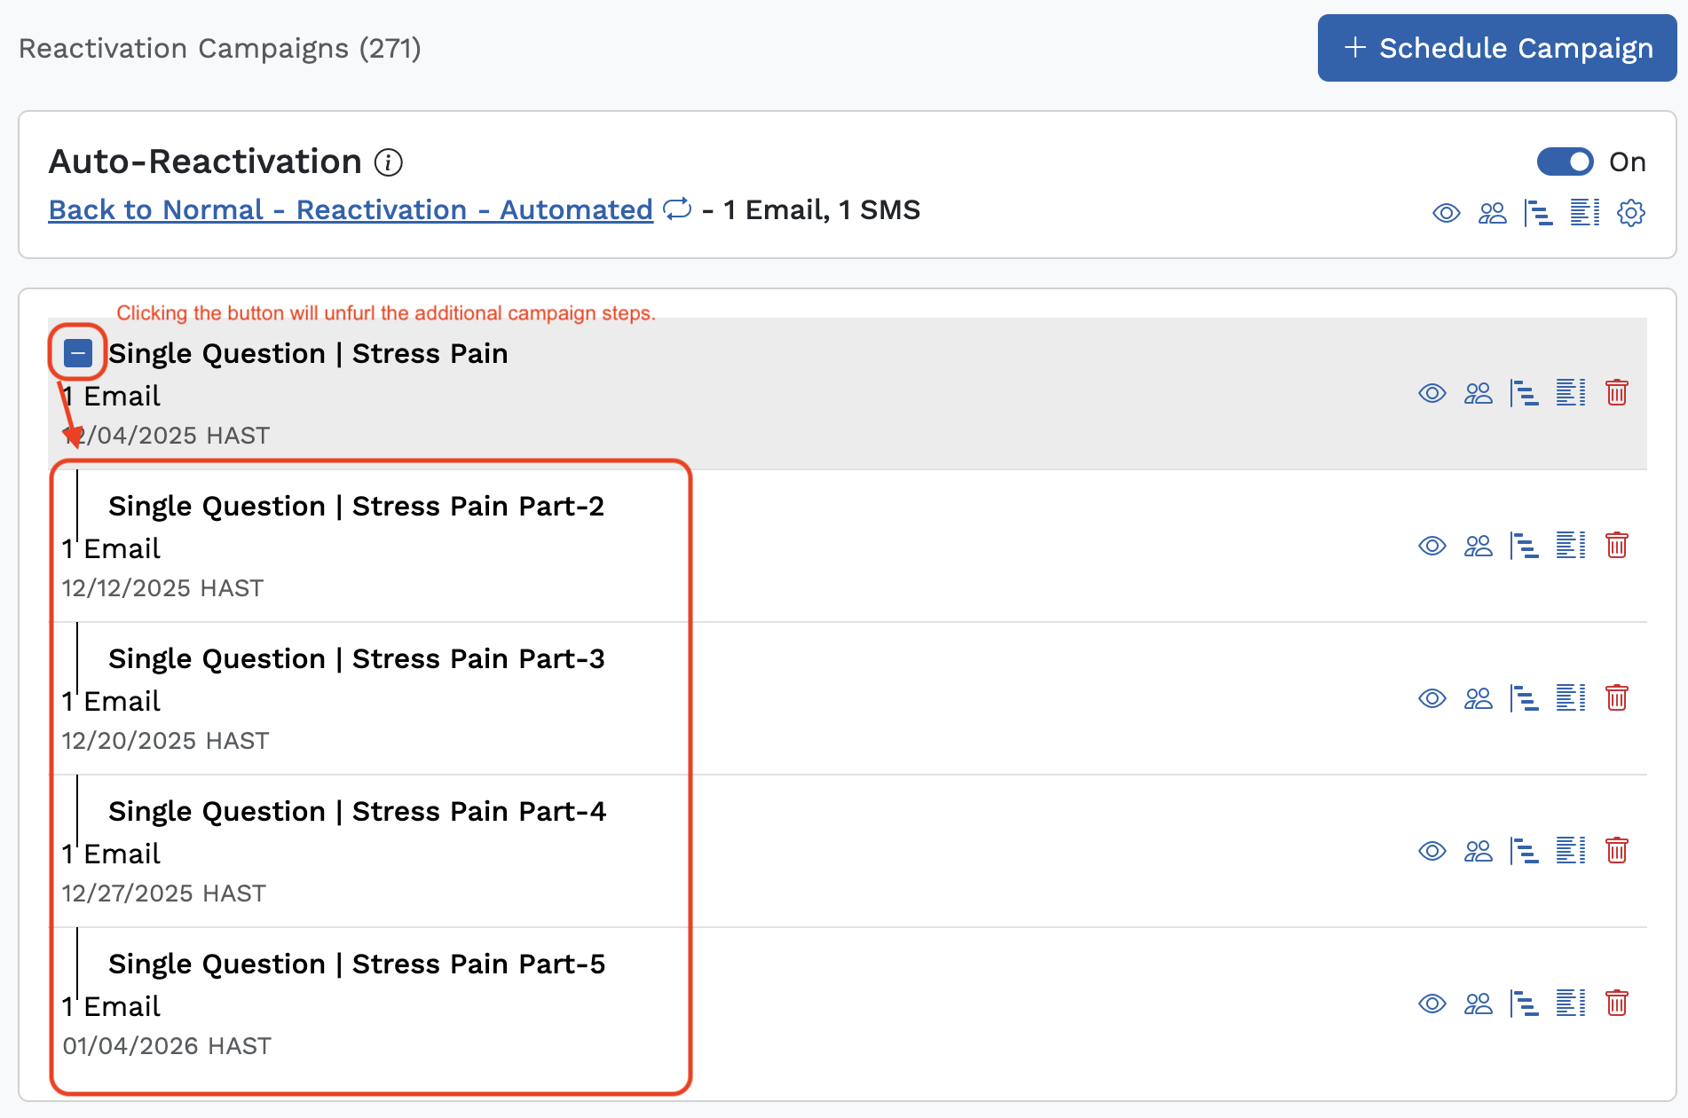Click the 12/27/2025 HAST date

pos(164,894)
